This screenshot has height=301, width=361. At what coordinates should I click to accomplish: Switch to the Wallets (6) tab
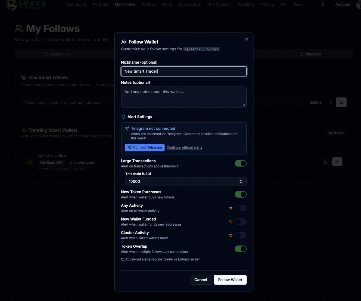point(57,54)
